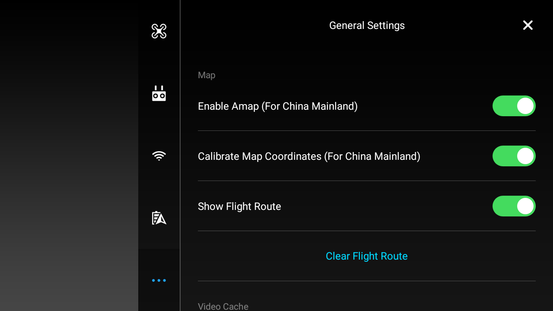Tap the Clear Flight Route link
553x311 pixels.
click(367, 256)
